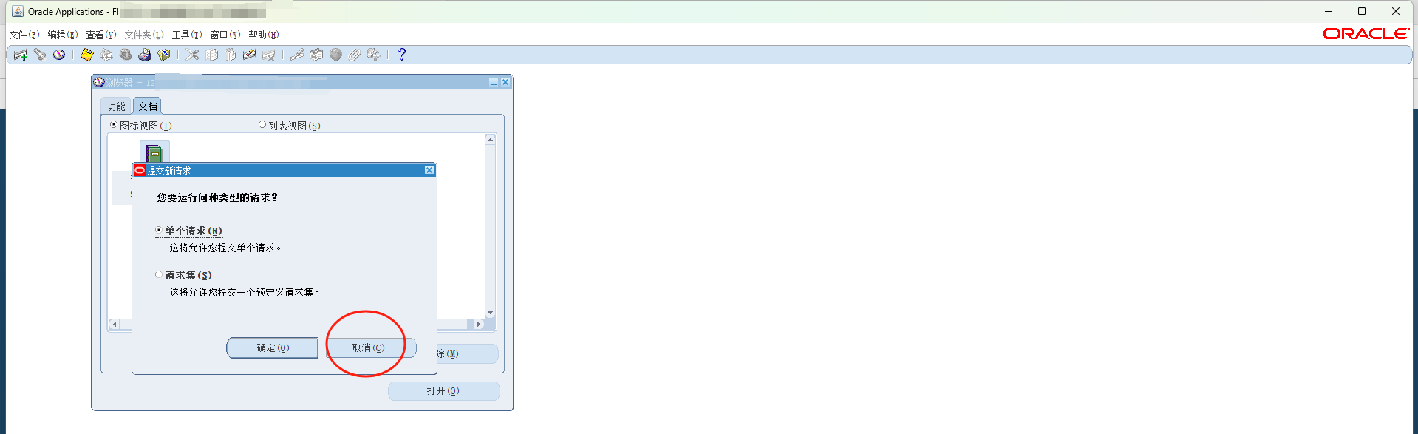Click the 确定 button

pyautogui.click(x=273, y=347)
